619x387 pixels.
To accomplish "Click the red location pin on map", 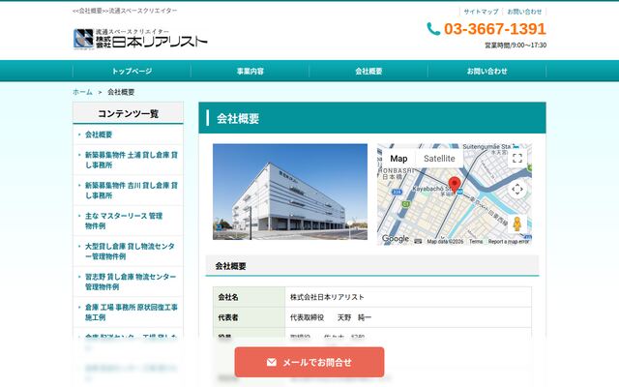I will [x=455, y=185].
